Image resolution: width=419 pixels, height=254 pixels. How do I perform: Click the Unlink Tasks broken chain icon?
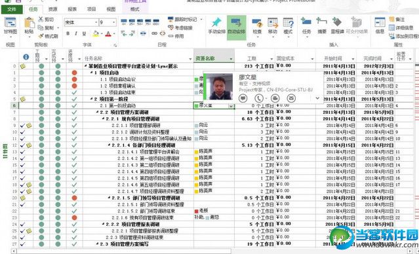click(163, 33)
